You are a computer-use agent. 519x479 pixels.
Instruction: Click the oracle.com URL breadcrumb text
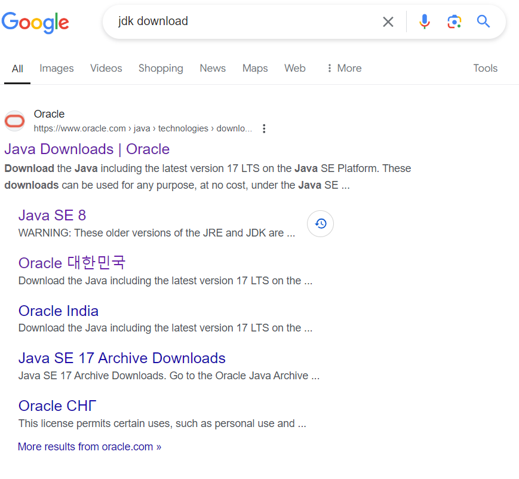point(143,128)
